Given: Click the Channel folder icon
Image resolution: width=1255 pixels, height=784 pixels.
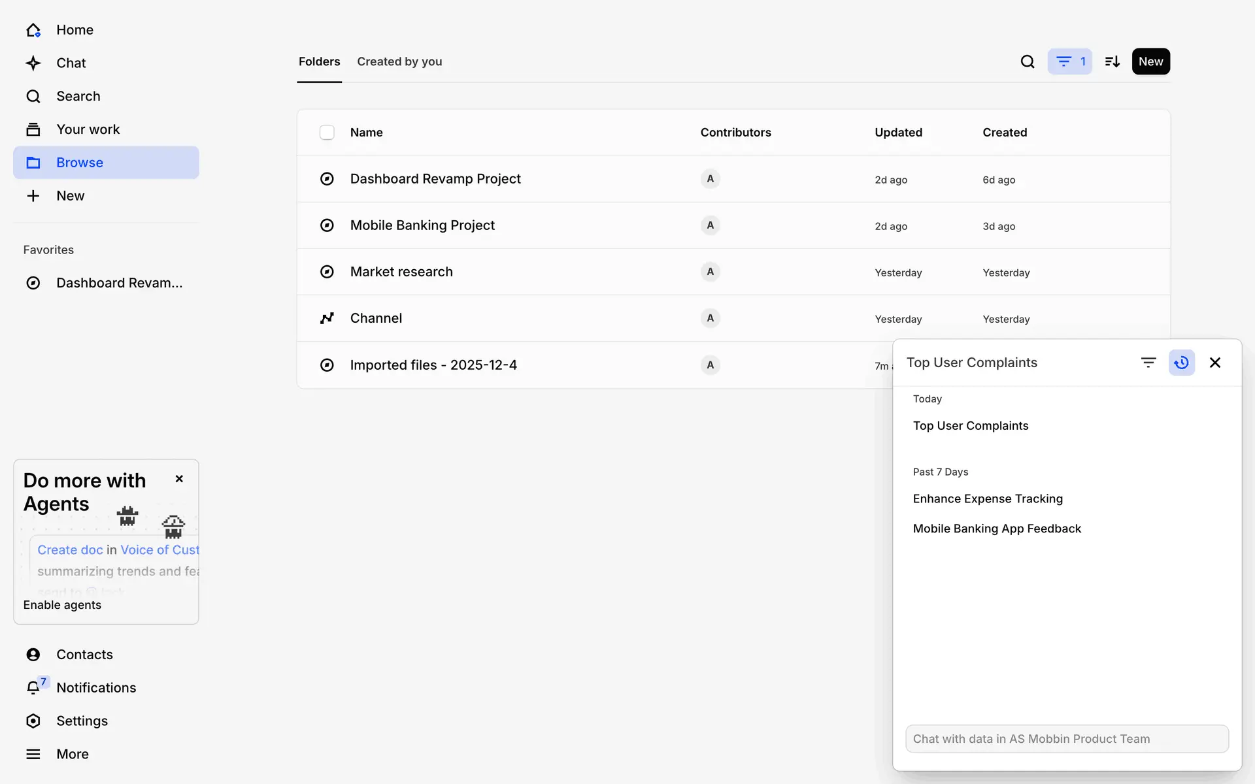Looking at the screenshot, I should click(327, 318).
